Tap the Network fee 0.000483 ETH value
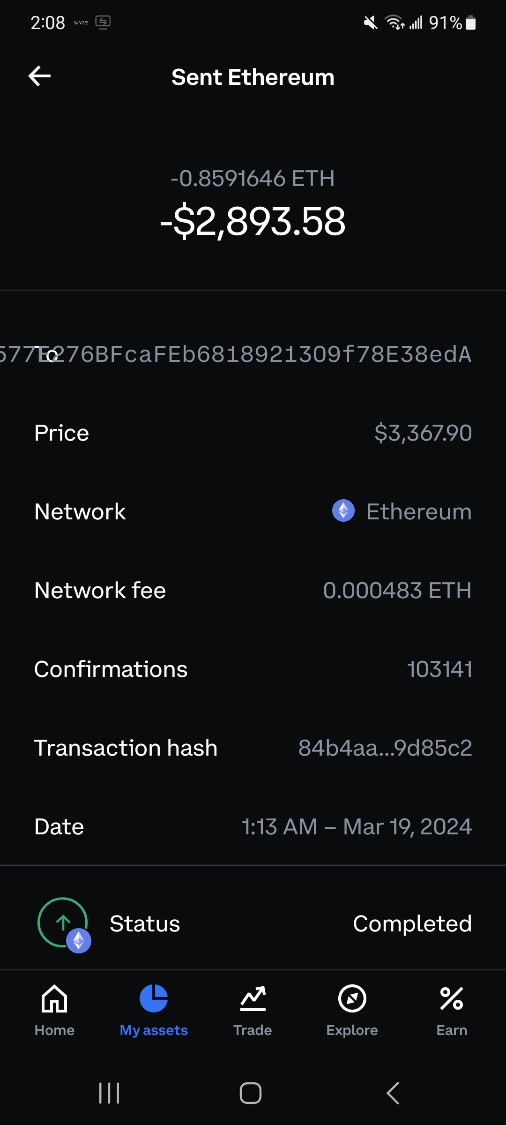The image size is (506, 1125). coord(397,590)
